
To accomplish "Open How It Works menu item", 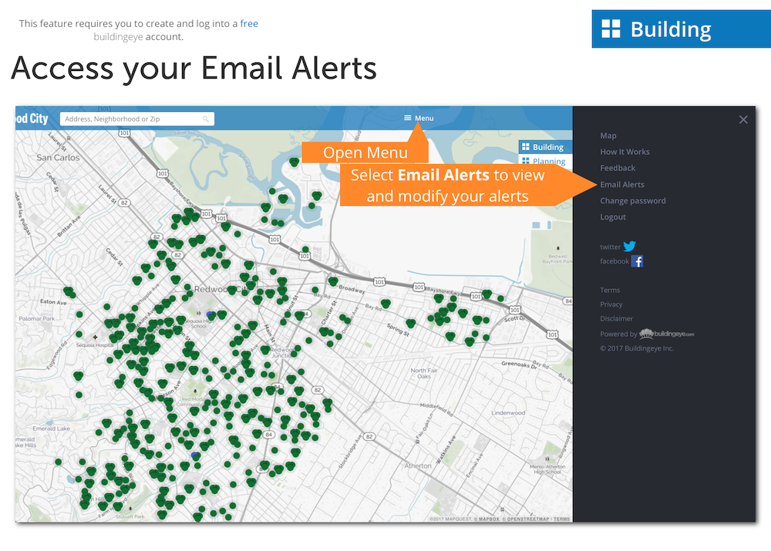I will tap(625, 152).
